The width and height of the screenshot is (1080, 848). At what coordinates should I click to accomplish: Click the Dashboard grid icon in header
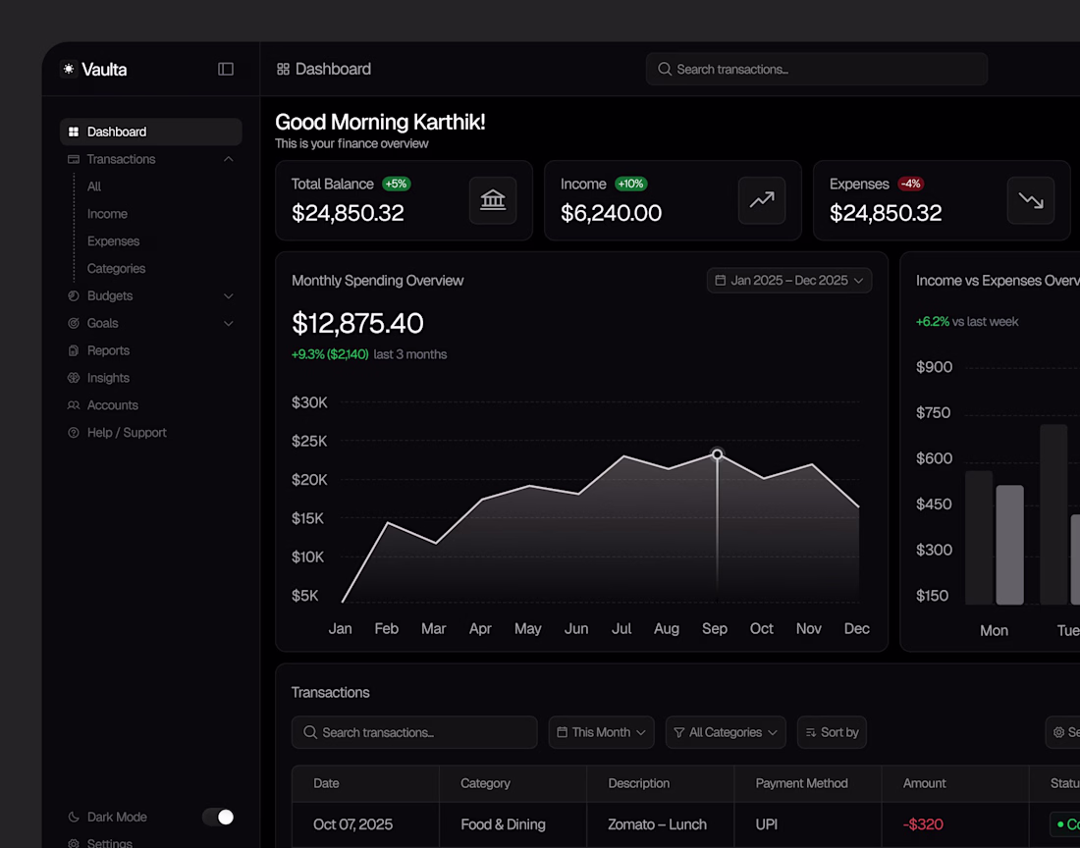pos(283,69)
